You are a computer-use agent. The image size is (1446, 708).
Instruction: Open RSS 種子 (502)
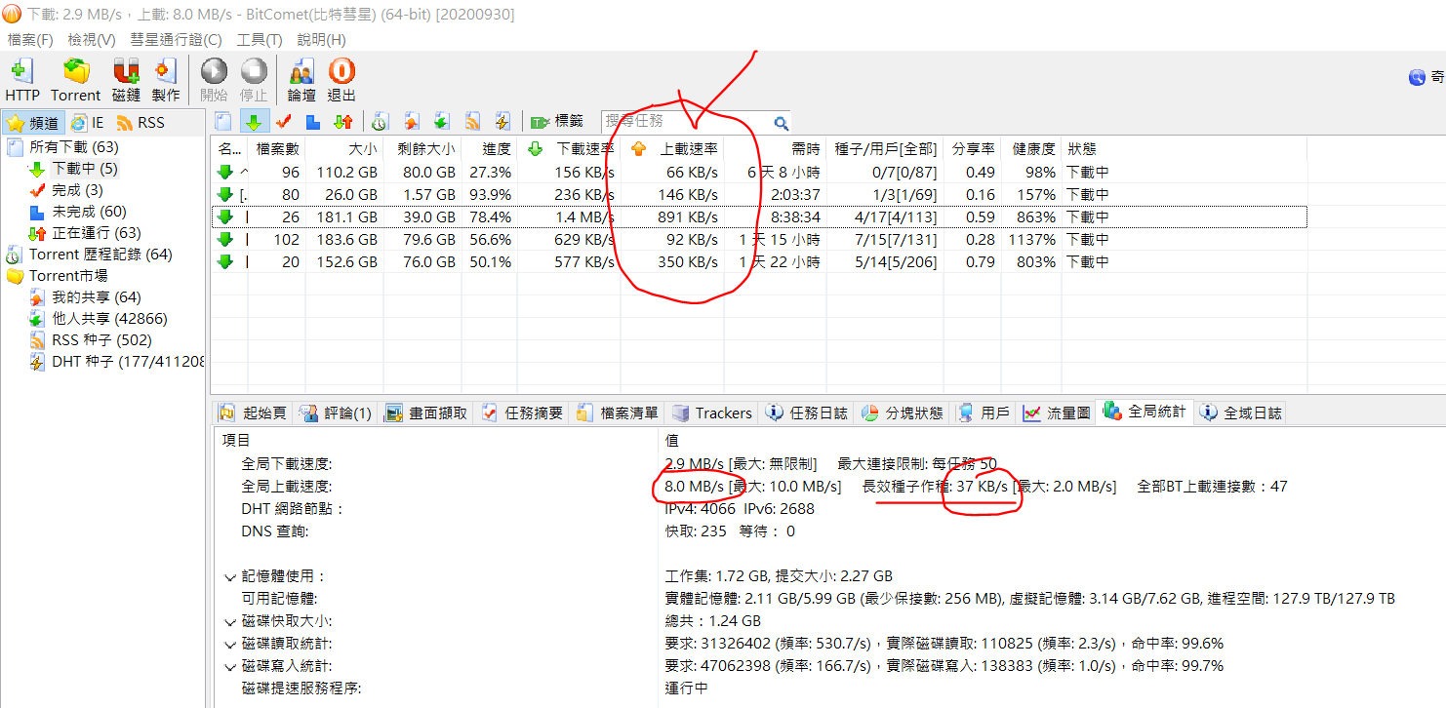[101, 340]
